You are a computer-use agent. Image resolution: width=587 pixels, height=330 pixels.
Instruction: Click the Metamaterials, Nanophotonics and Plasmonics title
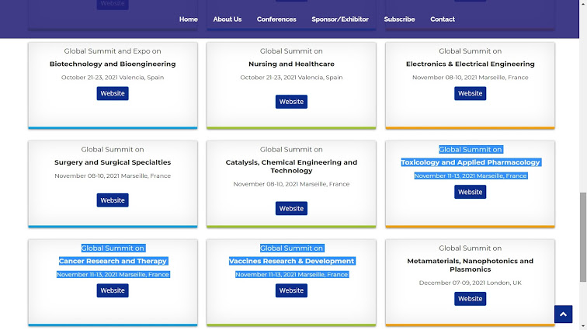pyautogui.click(x=470, y=265)
